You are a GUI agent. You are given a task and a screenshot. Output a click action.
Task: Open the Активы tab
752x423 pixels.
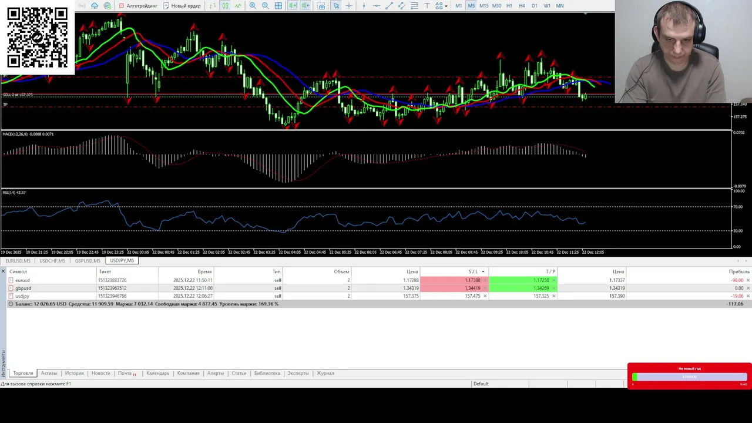click(x=49, y=374)
